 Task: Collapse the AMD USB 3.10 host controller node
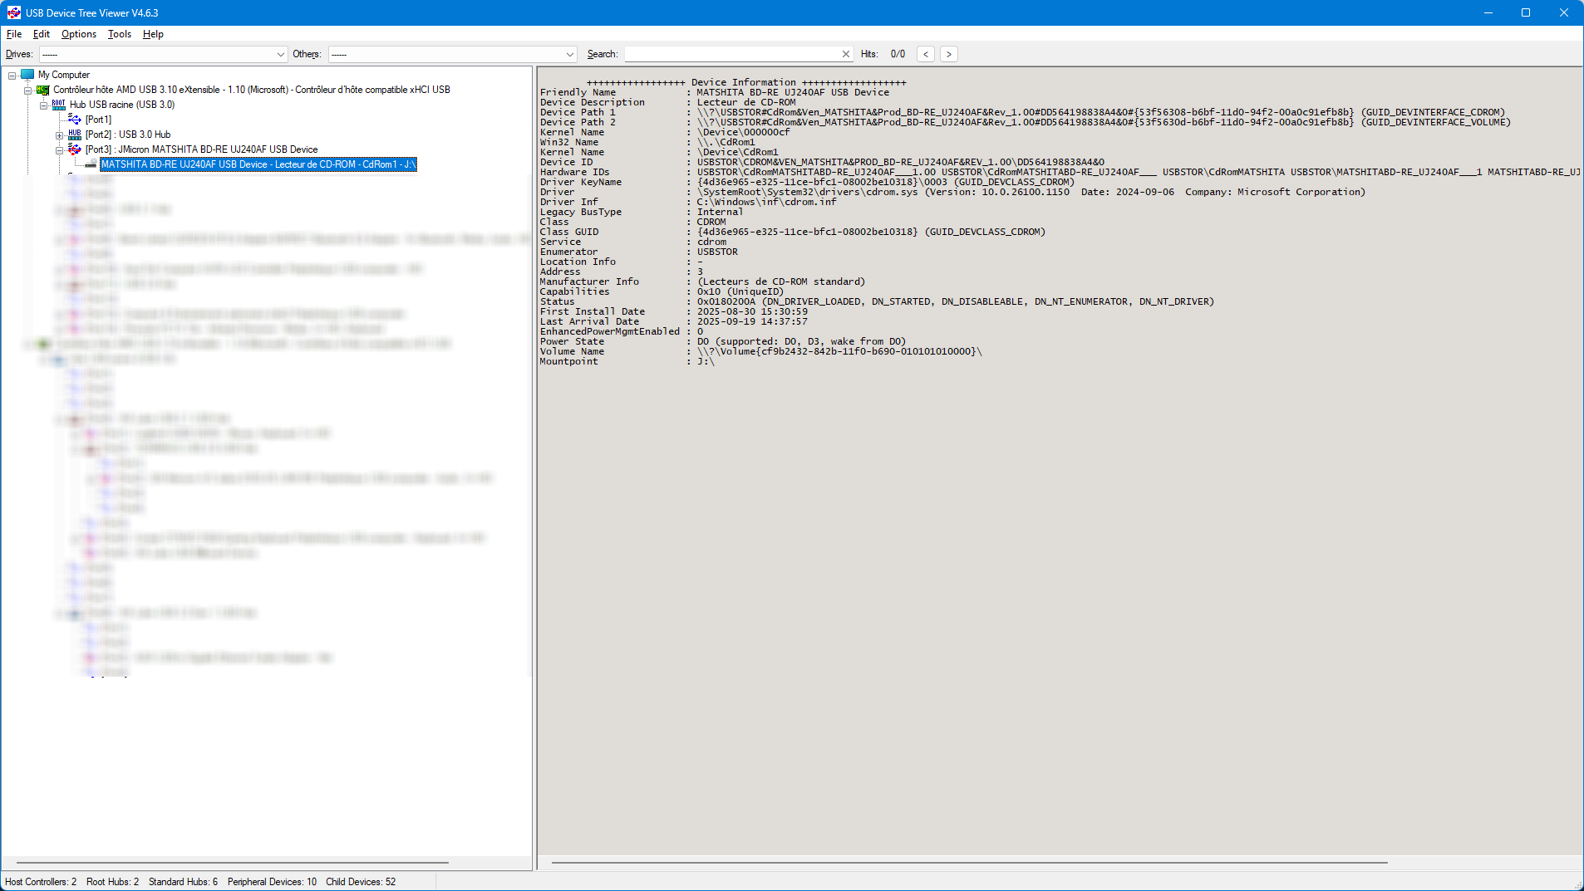pos(27,90)
